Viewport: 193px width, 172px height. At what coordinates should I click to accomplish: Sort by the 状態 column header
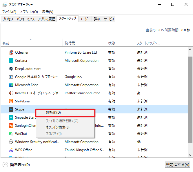click(x=121, y=43)
